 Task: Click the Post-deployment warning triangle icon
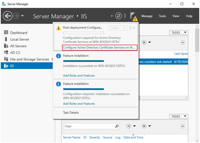coord(59,28)
